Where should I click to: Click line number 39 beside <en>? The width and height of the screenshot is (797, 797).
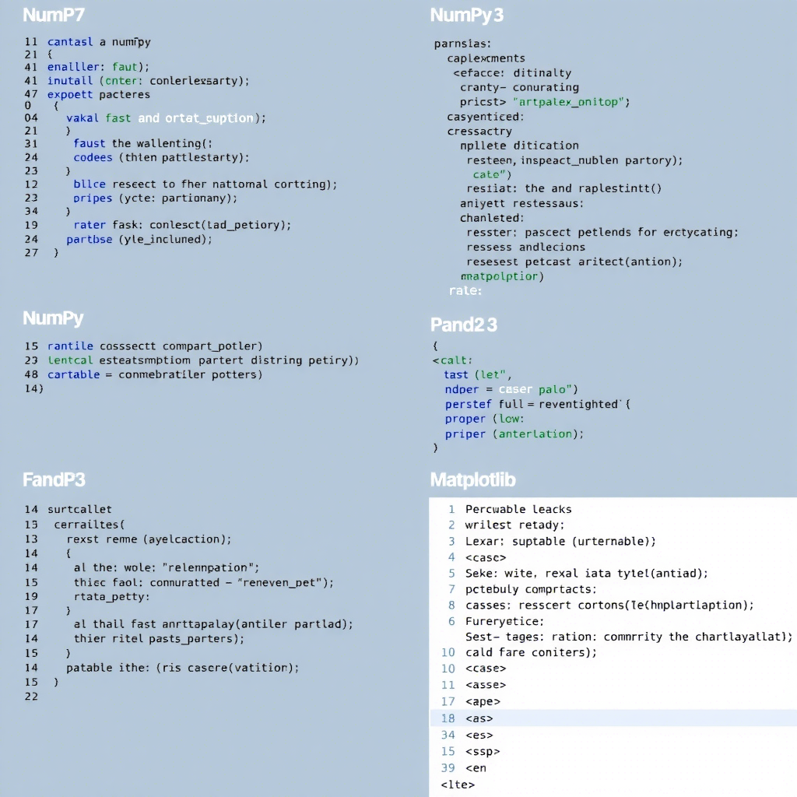448,767
